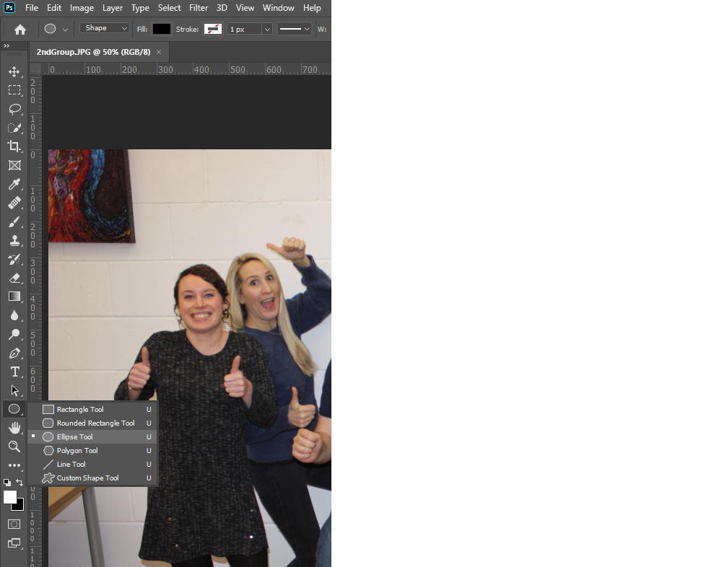The width and height of the screenshot is (722, 567).
Task: Select the Gradient tool
Action: (x=14, y=296)
